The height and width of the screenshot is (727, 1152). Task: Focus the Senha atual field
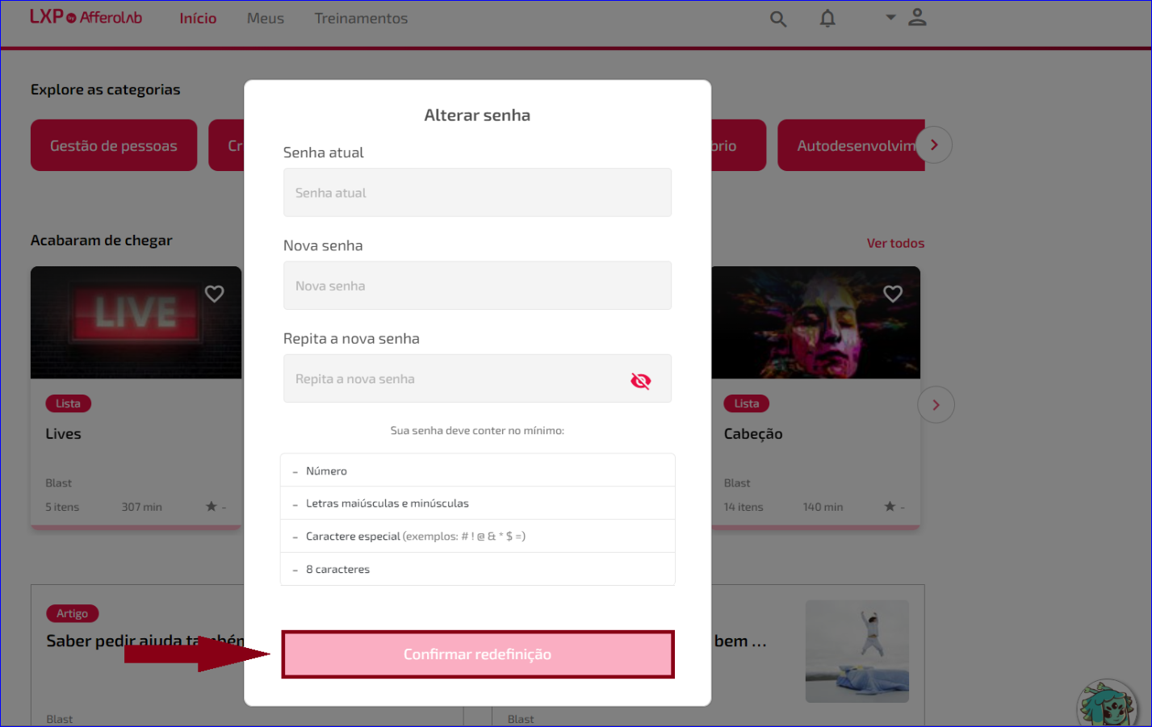(x=477, y=192)
